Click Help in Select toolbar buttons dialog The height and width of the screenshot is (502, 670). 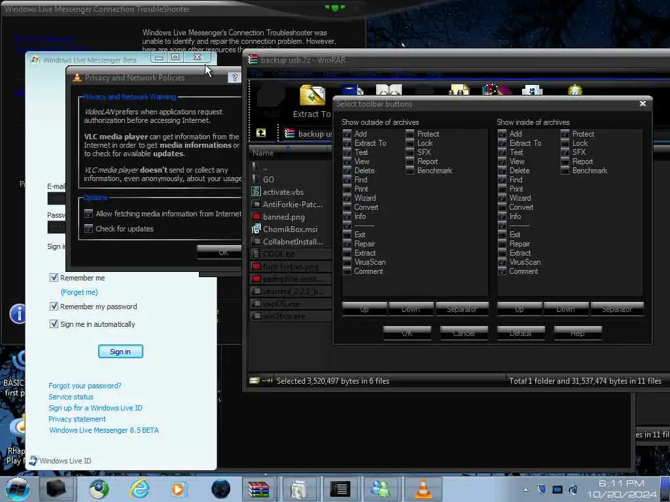[577, 333]
